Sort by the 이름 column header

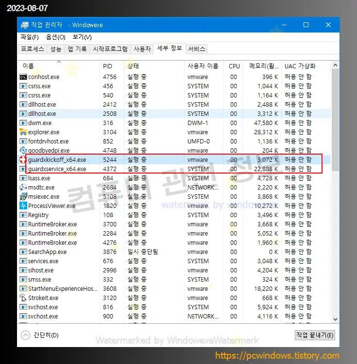tap(59, 66)
